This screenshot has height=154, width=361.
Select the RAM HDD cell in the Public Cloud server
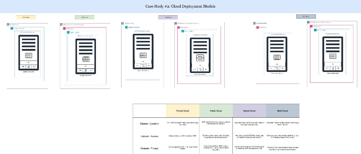click(86, 70)
